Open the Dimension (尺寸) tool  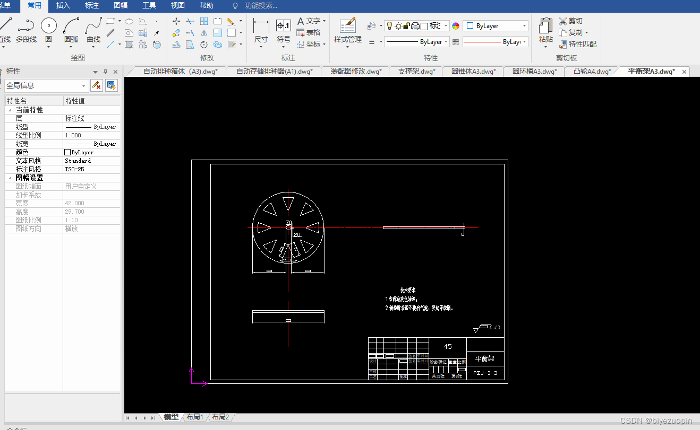[261, 30]
